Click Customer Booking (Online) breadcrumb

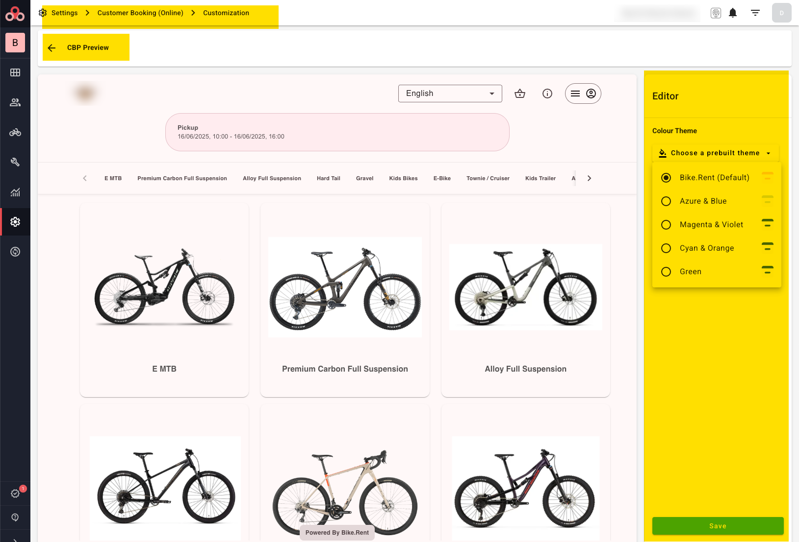(140, 13)
